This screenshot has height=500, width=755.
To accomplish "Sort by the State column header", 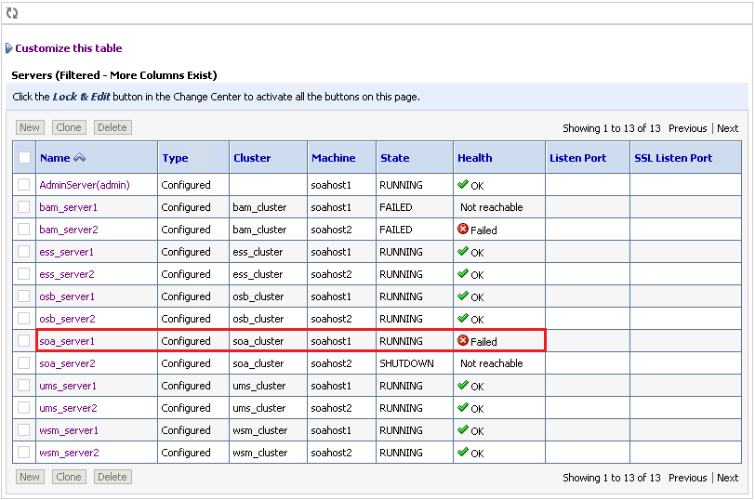I will [394, 158].
